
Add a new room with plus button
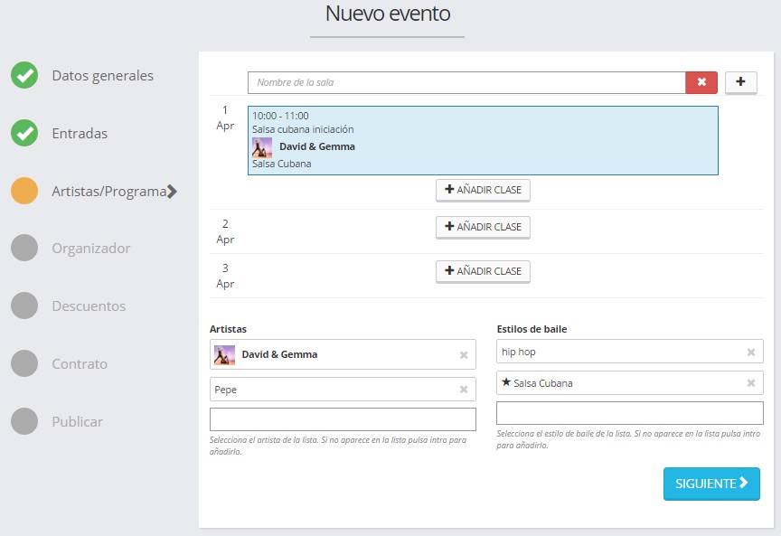tap(740, 82)
